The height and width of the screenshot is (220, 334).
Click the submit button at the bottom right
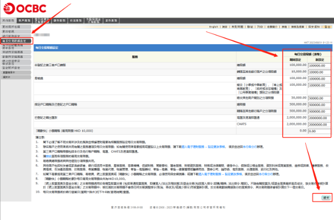click(x=326, y=198)
